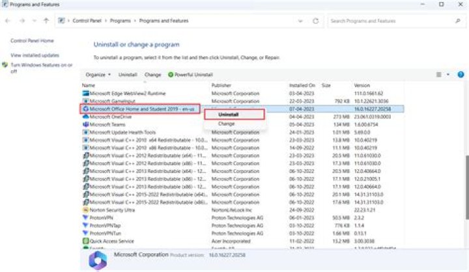The image size is (469, 272).
Task: Select Programs and Features breadcrumb
Action: tap(164, 21)
